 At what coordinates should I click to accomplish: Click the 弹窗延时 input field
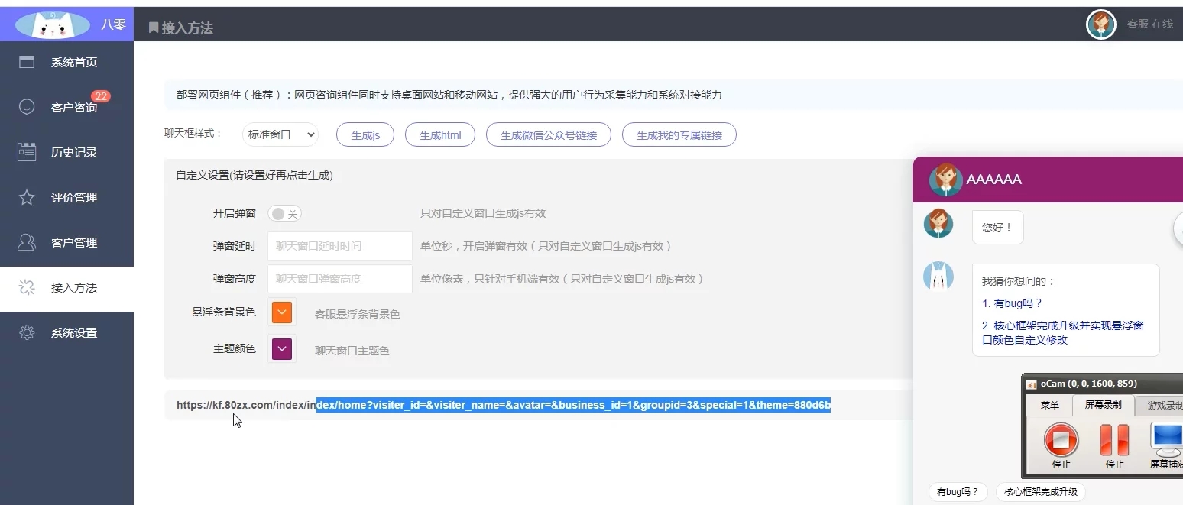[x=339, y=246]
